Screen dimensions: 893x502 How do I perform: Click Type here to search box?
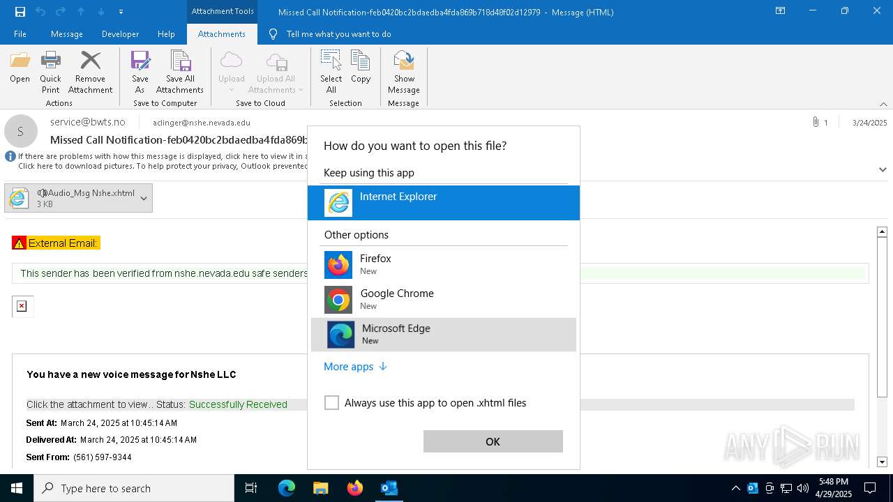134,488
